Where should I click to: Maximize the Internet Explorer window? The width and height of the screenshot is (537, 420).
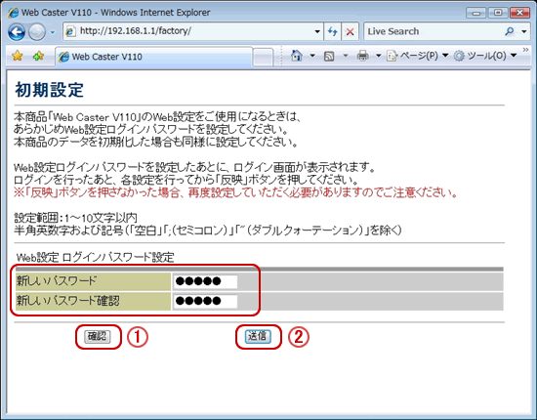pyautogui.click(x=498, y=13)
